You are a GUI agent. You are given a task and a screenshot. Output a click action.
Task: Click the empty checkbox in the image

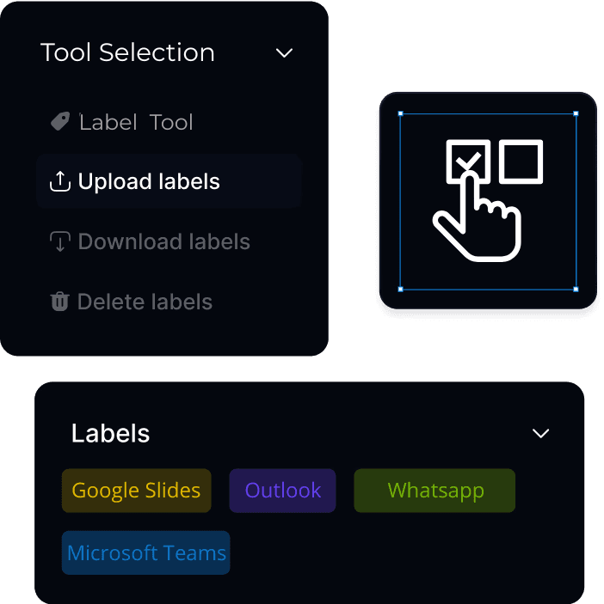pyautogui.click(x=521, y=162)
